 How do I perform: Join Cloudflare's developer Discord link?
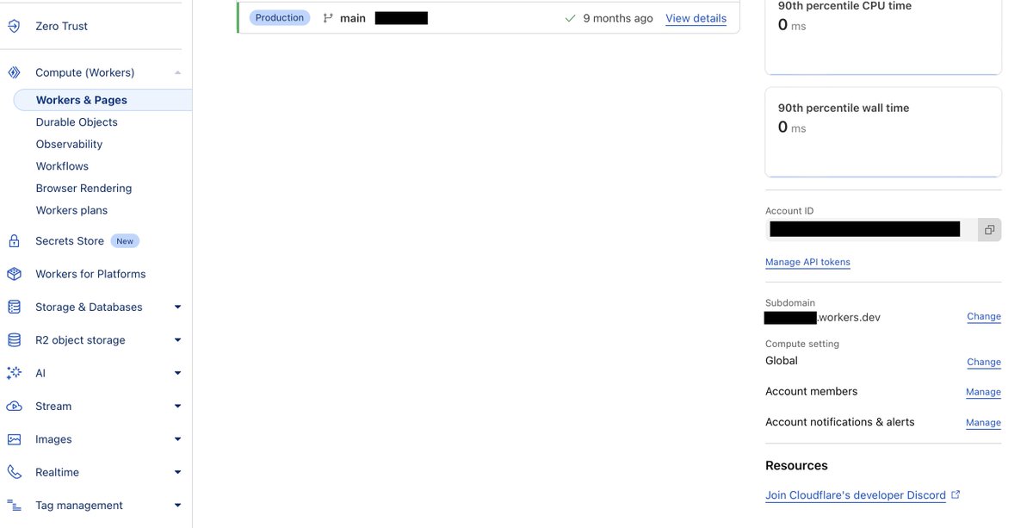pos(856,495)
